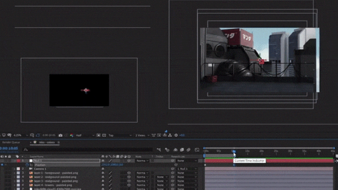Close the niko - coloso tab
This screenshot has height=190, width=338.
31,143
